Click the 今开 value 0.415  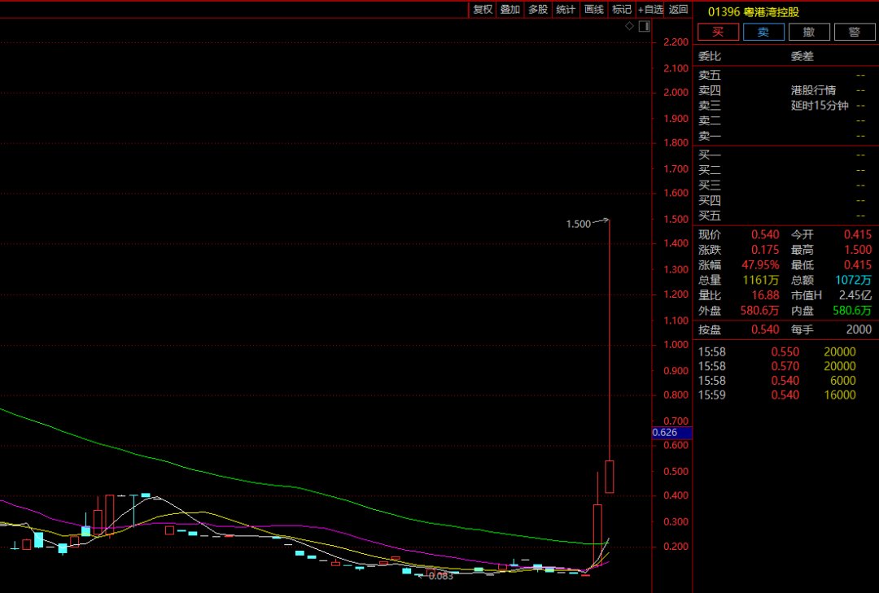(x=858, y=235)
